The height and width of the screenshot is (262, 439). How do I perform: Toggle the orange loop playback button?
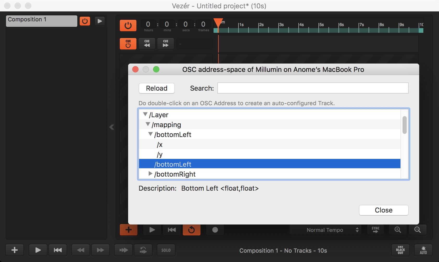(x=191, y=230)
